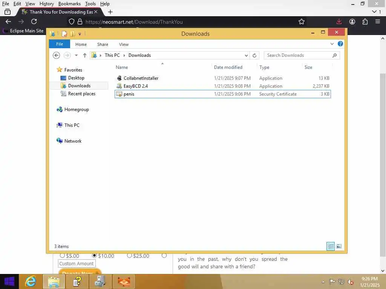Click the Search Downloads magnifier icon
Screen dimensions: 386x289
[335, 55]
